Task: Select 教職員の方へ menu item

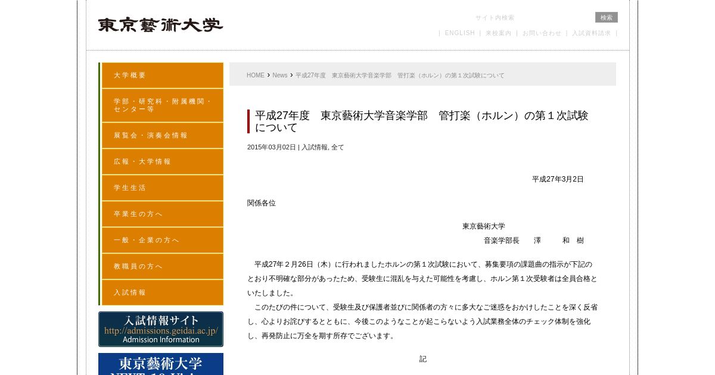Action: point(162,267)
